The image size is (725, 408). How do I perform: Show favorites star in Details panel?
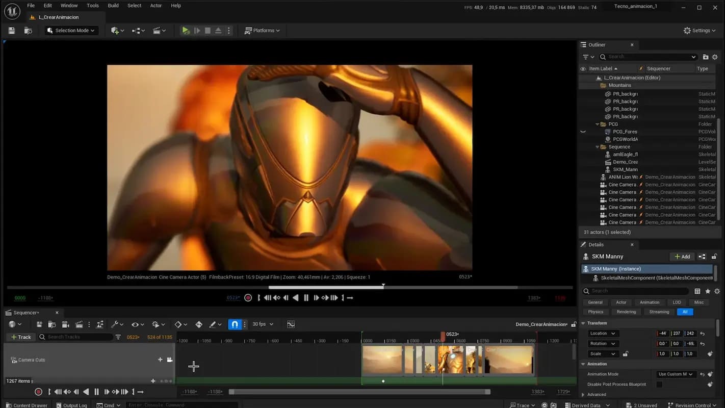[708, 291]
